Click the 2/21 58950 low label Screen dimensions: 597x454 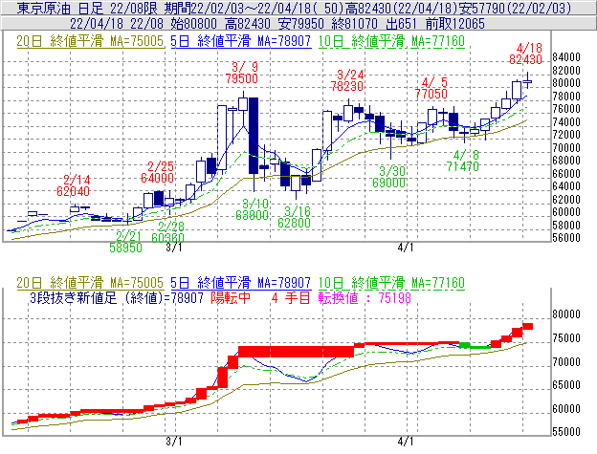click(125, 242)
